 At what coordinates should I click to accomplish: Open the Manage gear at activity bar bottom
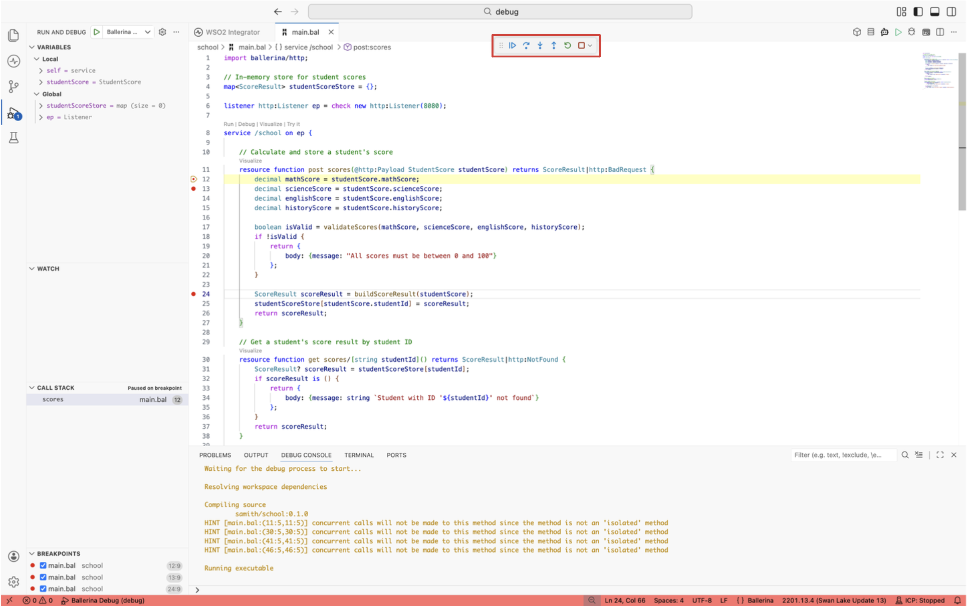14,581
